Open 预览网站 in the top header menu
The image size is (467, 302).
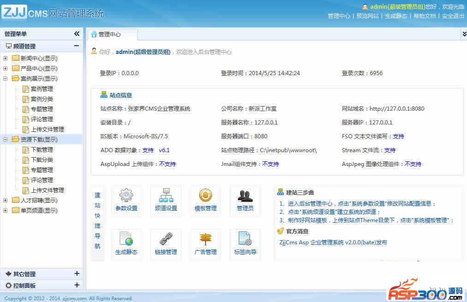coord(367,16)
